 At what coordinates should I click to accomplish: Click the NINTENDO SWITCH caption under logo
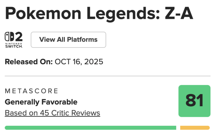[x=14, y=45]
